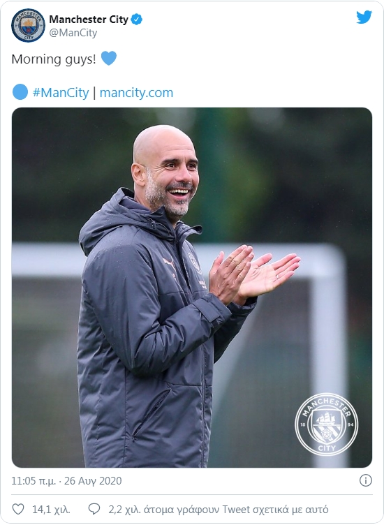Open the @ManCity handle
Screen dimensions: 384x525
click(73, 33)
